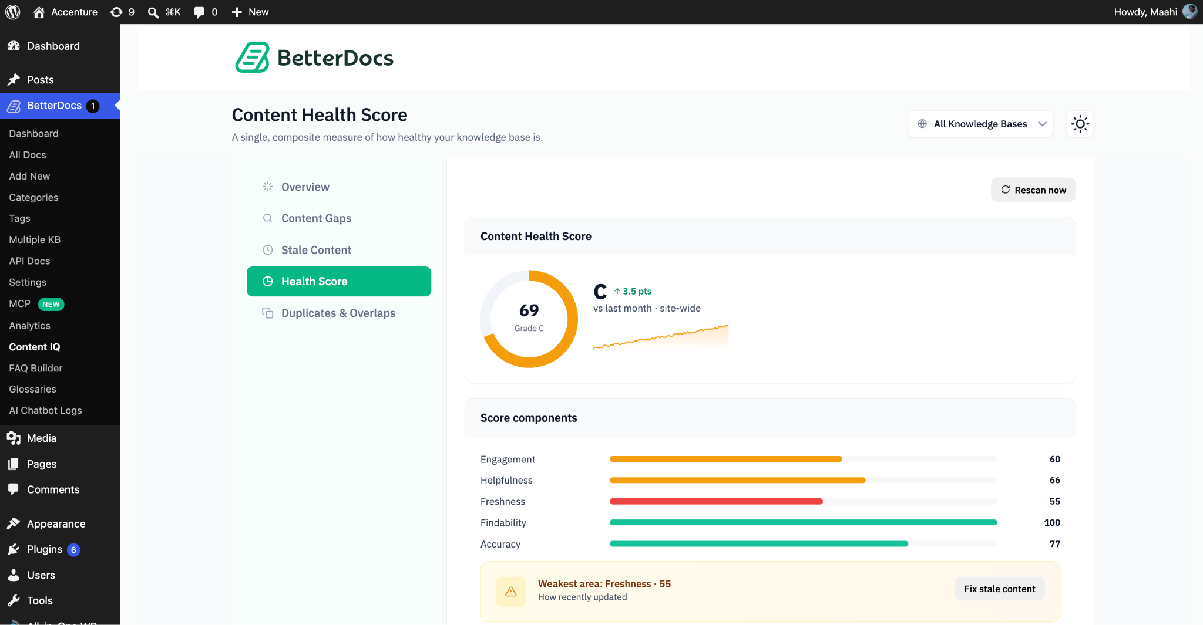Image resolution: width=1203 pixels, height=625 pixels.
Task: Click the health score trend sparkline
Action: pos(661,337)
